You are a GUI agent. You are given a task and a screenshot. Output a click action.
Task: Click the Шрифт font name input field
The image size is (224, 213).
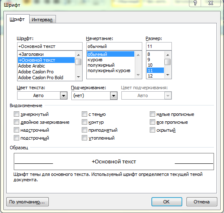50,46
